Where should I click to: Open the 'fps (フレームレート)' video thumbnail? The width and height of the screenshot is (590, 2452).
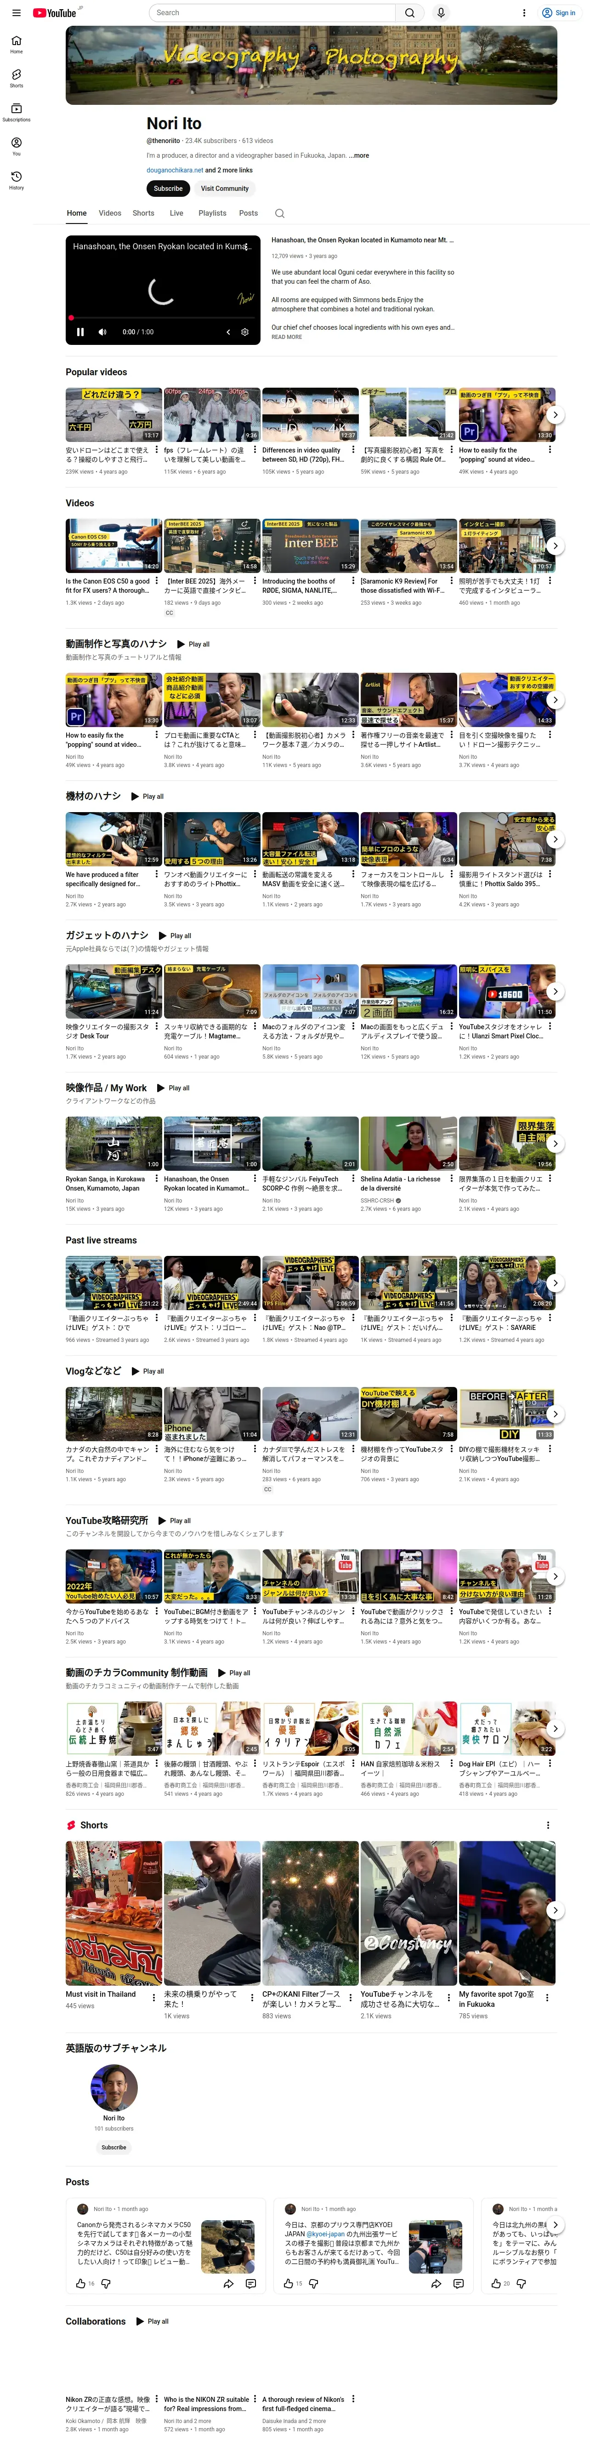pos(212,414)
